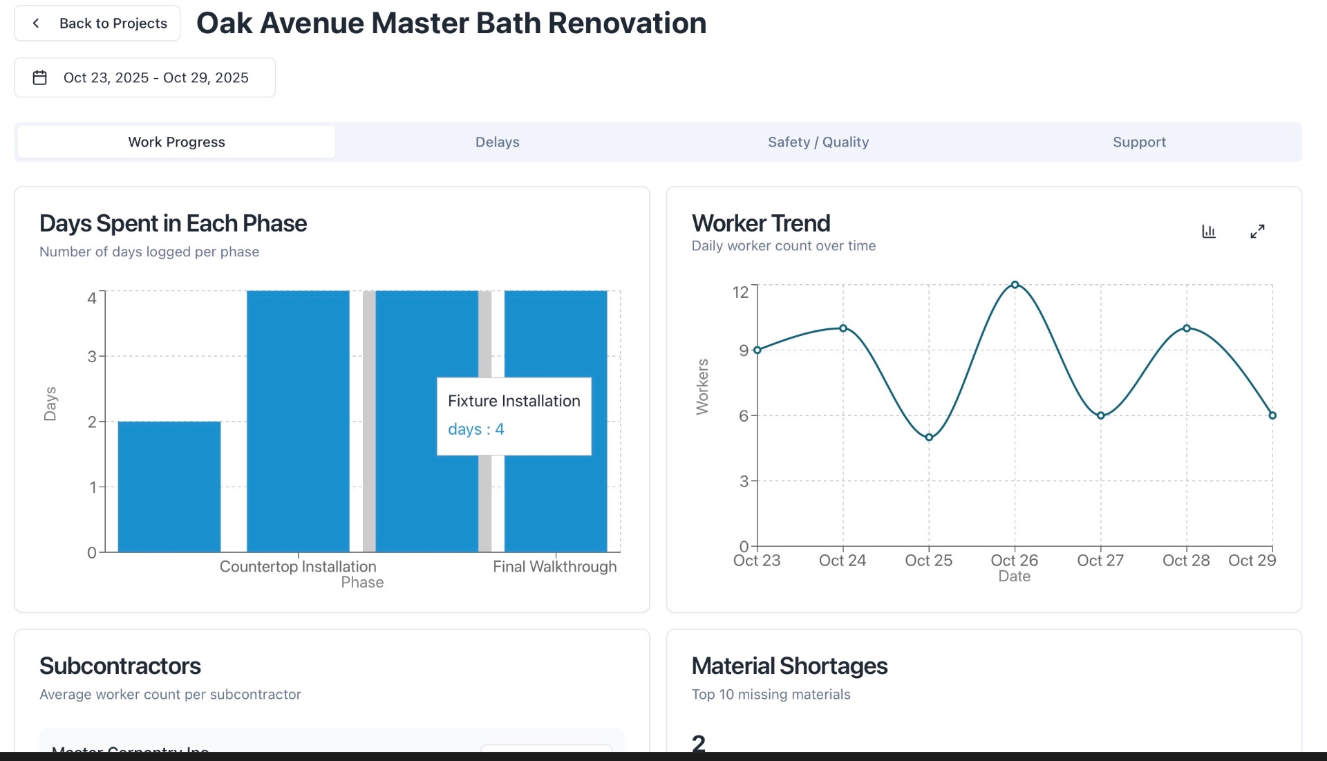Click the Subcontractors heading
The height and width of the screenshot is (761, 1327).
coord(120,666)
